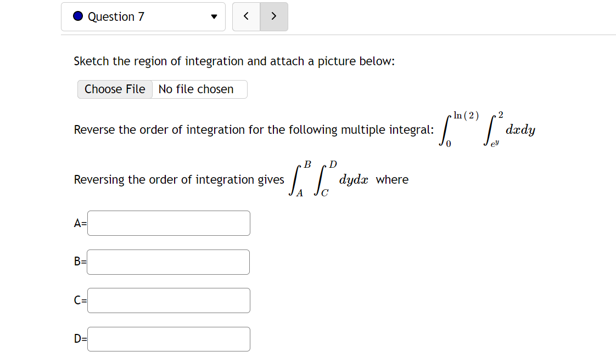Expand the question selector showing Question 7
The width and height of the screenshot is (616, 363).
click(214, 17)
